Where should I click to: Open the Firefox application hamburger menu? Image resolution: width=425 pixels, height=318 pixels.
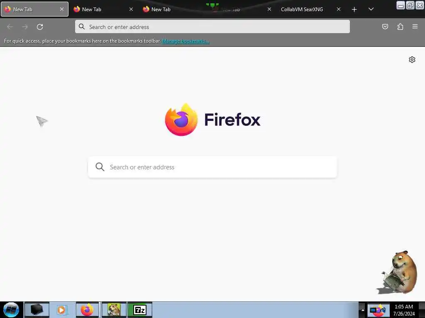(415, 26)
